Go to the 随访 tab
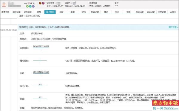 pos(106,12)
